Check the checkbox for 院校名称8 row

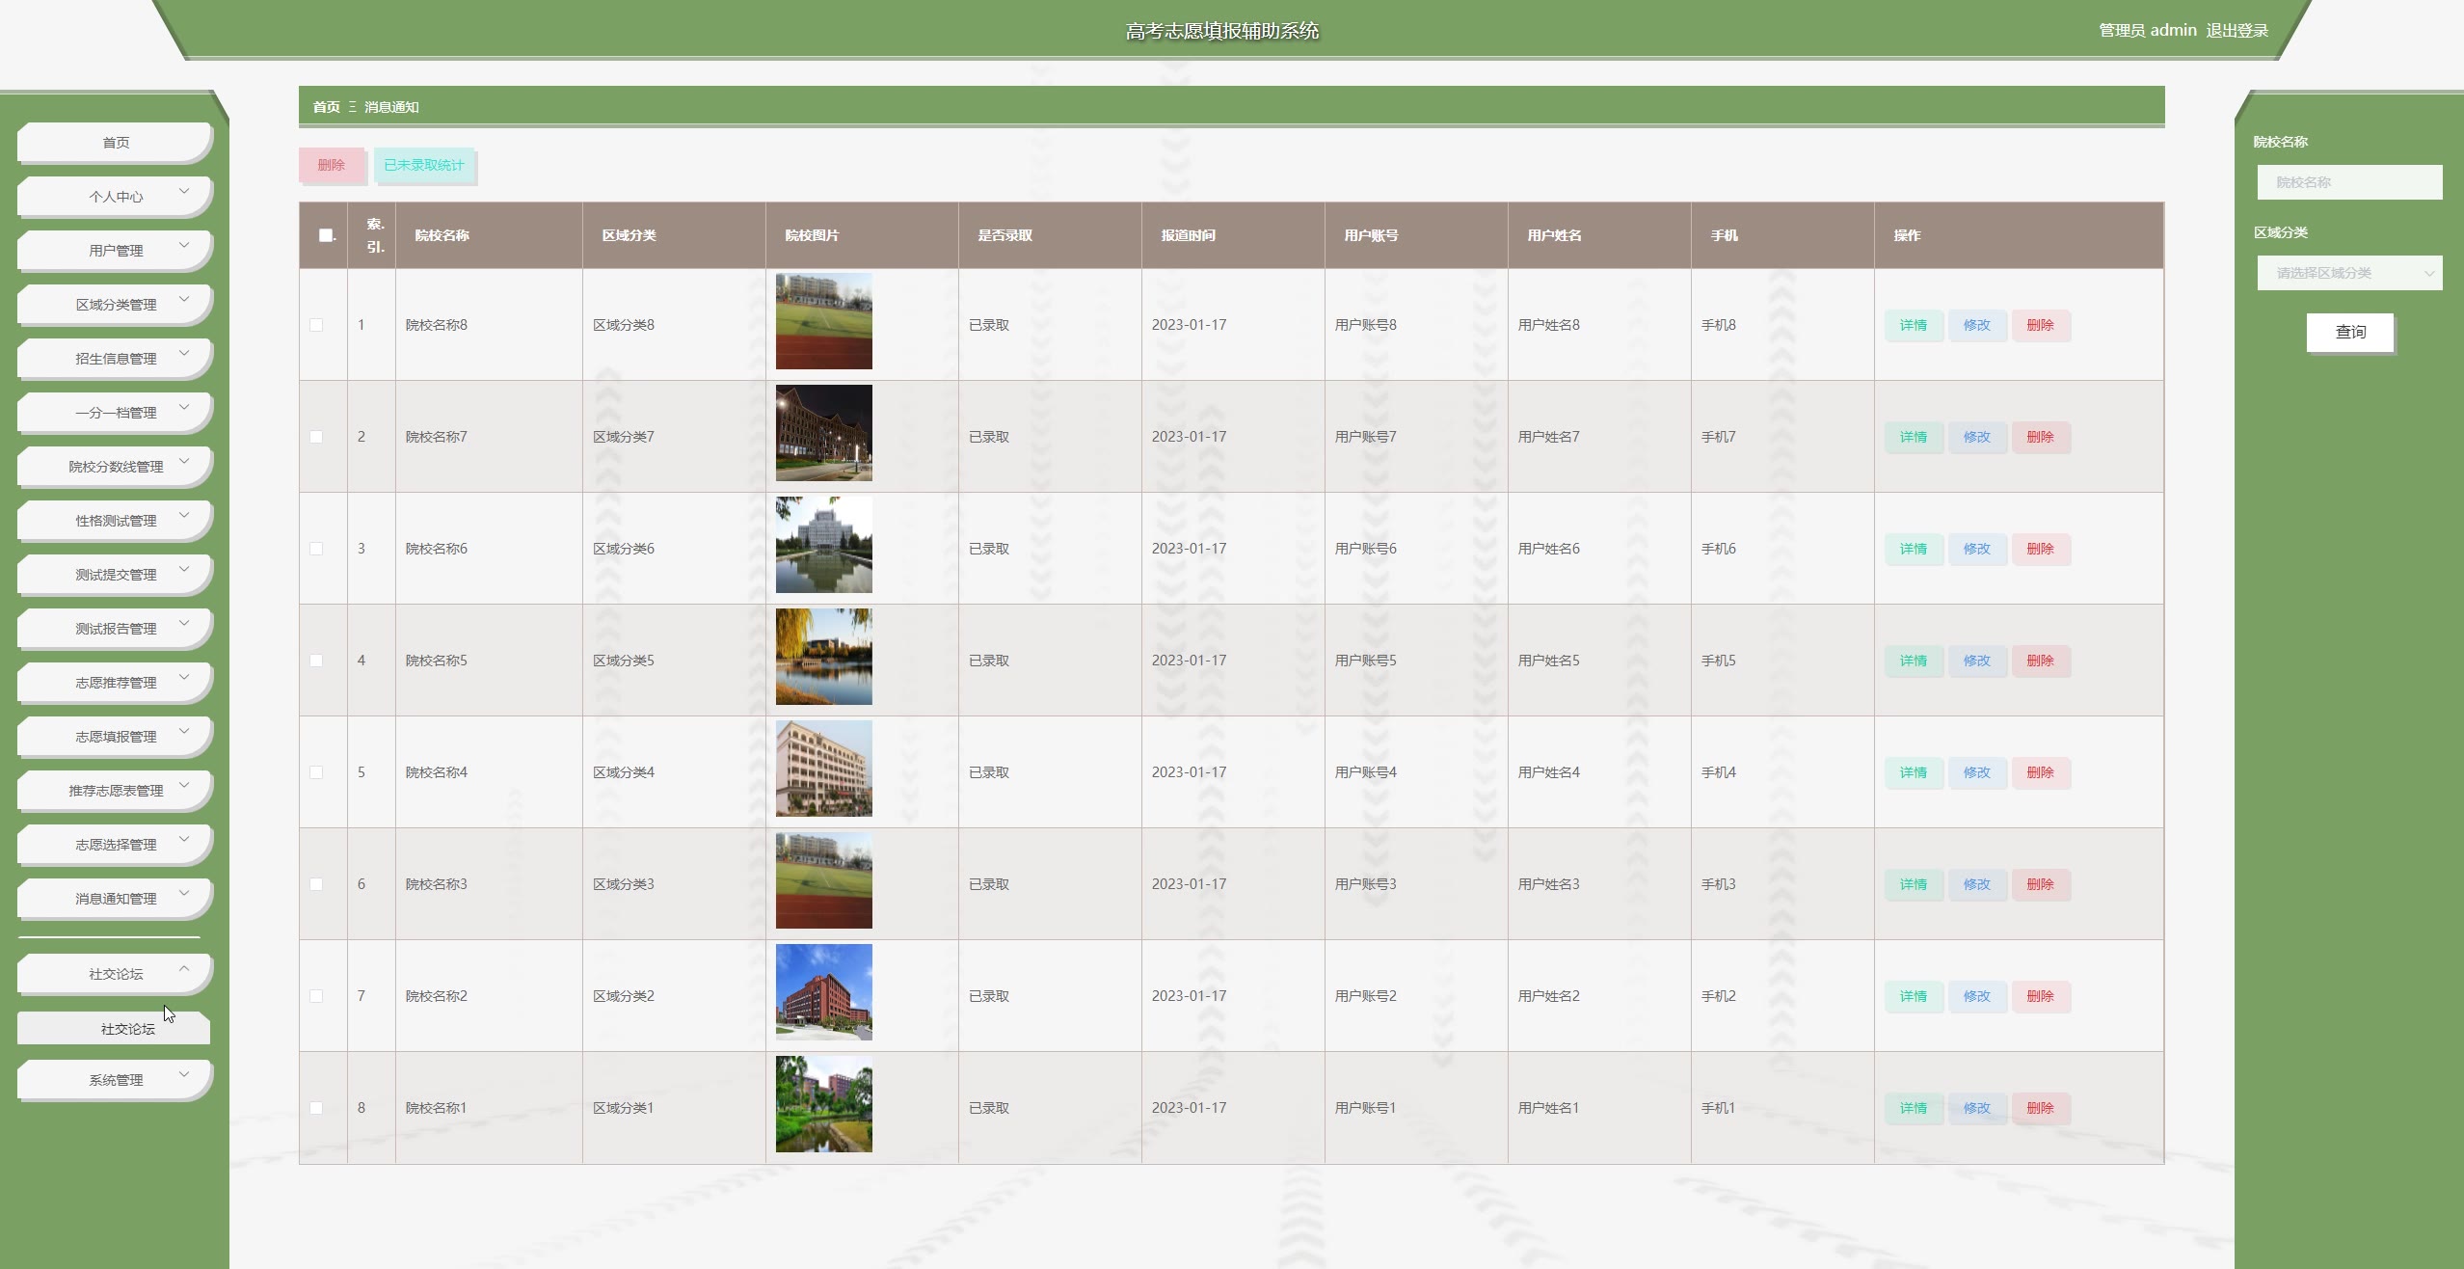pos(316,325)
